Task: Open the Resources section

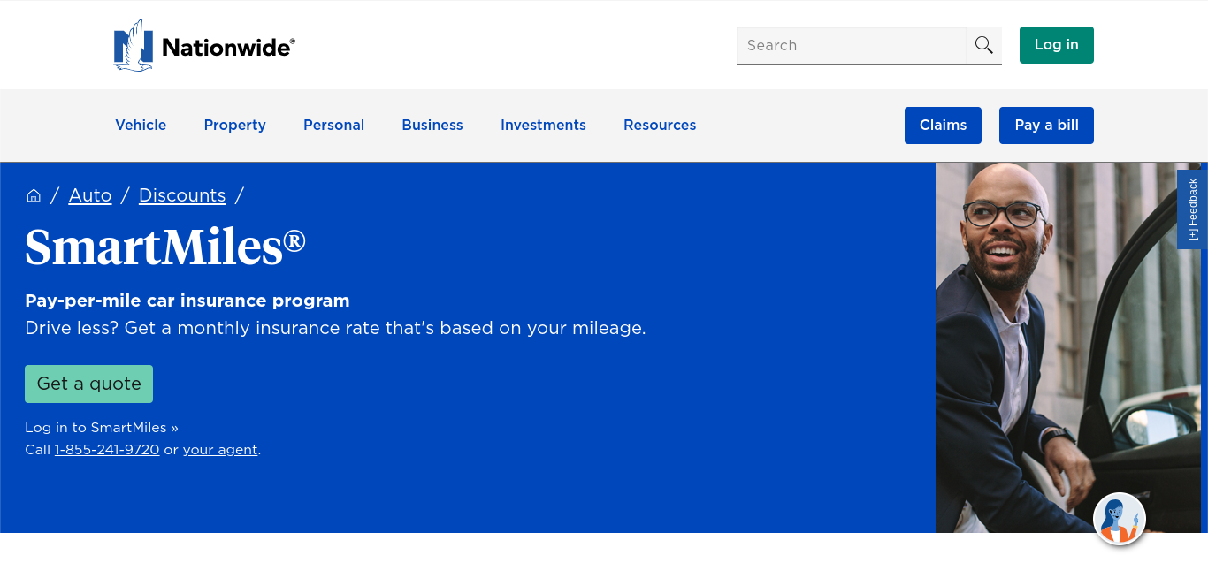Action: click(660, 125)
